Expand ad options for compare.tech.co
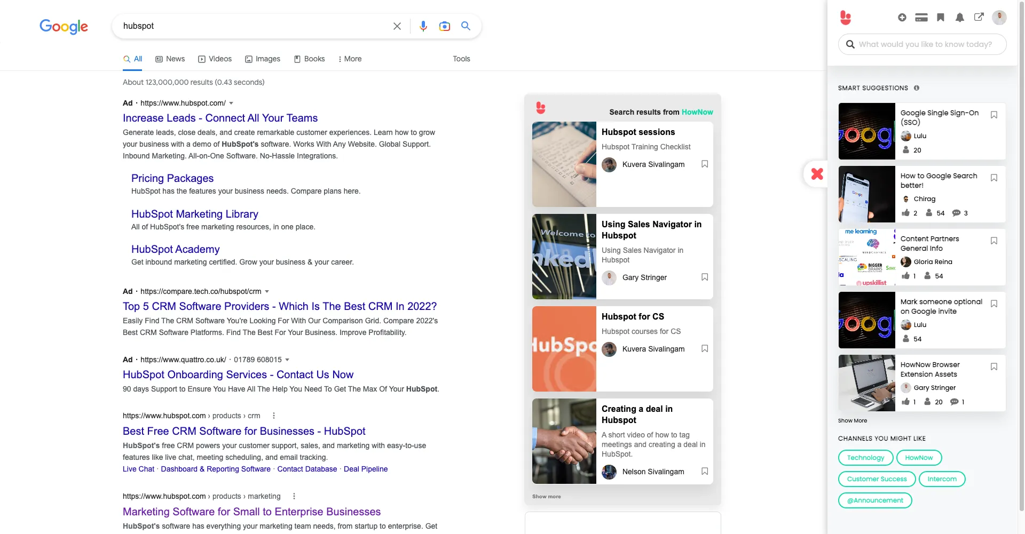Image resolution: width=1025 pixels, height=534 pixels. pyautogui.click(x=267, y=292)
